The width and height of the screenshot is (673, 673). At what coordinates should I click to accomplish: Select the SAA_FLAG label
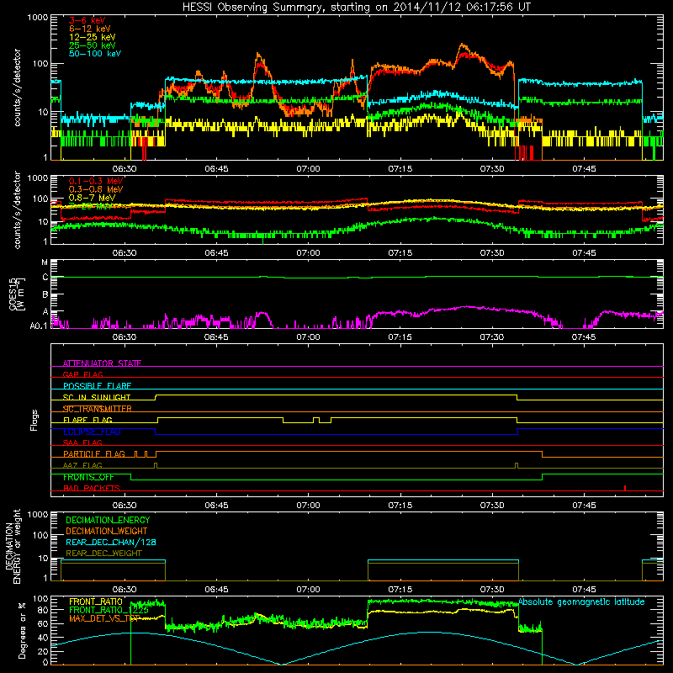[82, 442]
